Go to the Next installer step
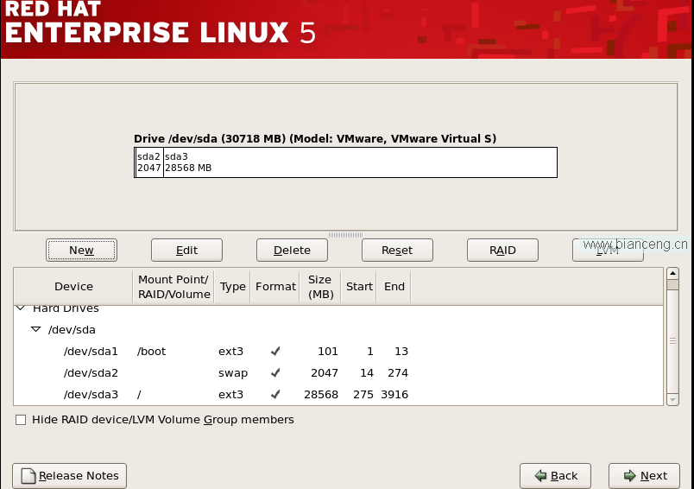Image resolution: width=694 pixels, height=489 pixels. (x=645, y=476)
